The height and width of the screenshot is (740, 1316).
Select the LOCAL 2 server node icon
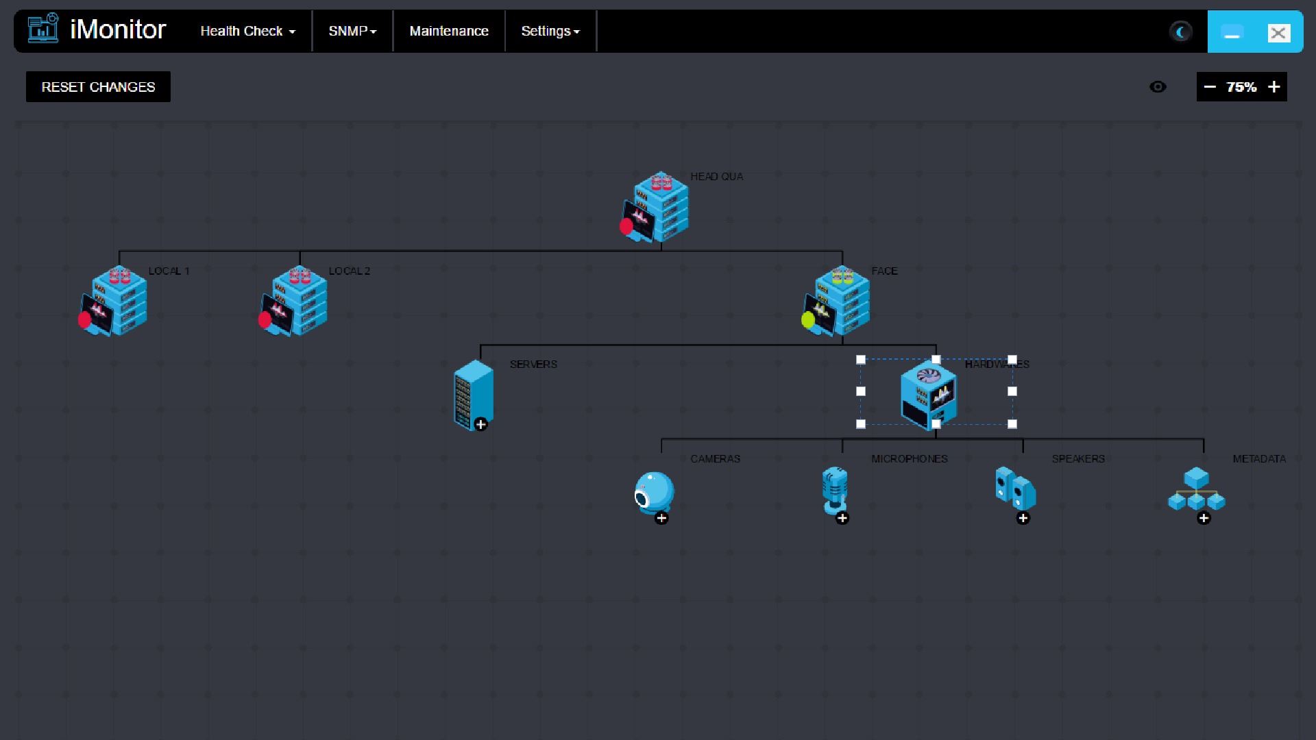[x=293, y=301]
